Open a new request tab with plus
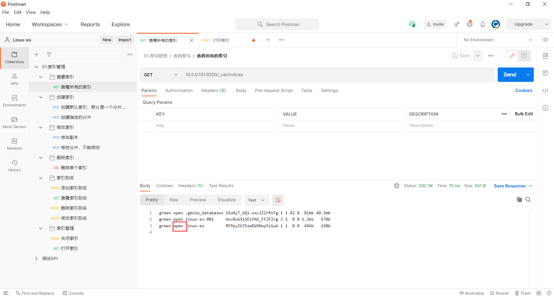554x297 pixels. click(x=268, y=40)
